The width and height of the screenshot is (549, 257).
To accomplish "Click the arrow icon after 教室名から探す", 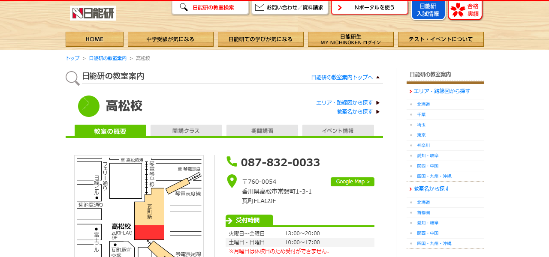I will (378, 112).
